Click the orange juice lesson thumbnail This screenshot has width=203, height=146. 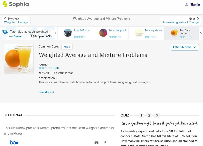(19, 59)
